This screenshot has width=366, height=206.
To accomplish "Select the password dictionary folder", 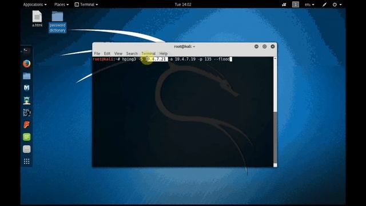I will click(x=57, y=22).
